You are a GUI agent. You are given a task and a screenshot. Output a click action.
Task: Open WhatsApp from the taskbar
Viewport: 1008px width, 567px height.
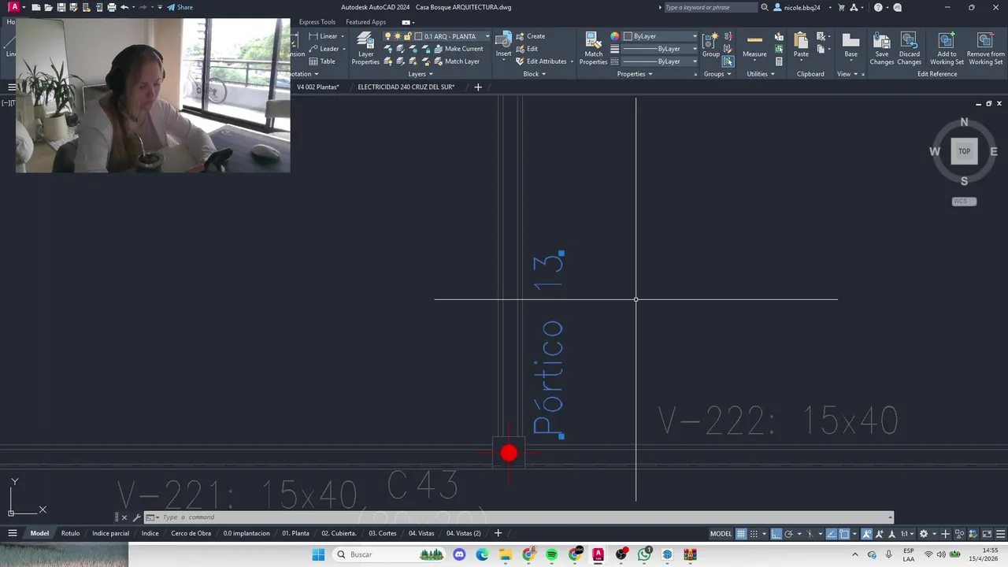(644, 554)
